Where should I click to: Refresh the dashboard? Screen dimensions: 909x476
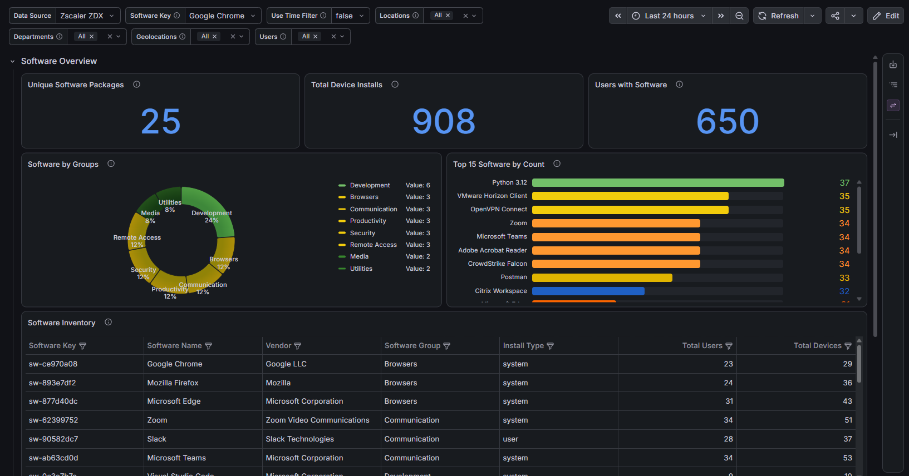(779, 16)
